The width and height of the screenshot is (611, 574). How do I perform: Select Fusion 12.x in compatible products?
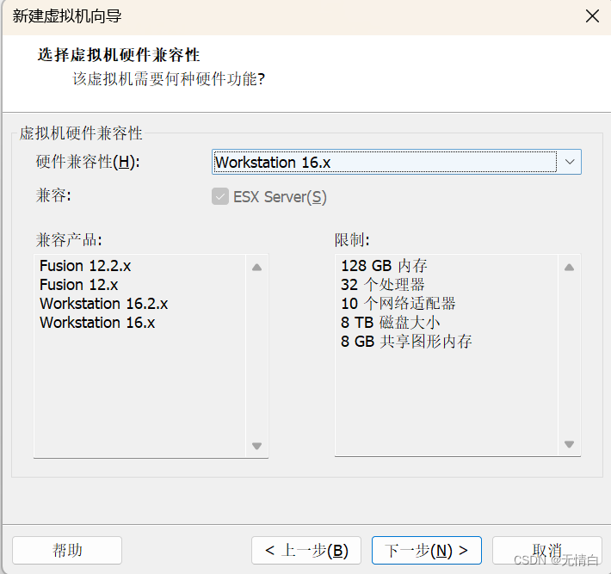click(x=78, y=285)
